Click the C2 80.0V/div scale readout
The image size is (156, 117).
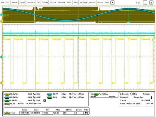[14, 97]
